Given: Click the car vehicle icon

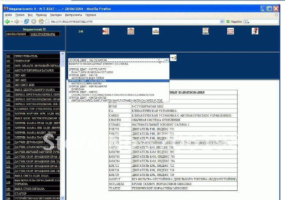Looking at the screenshot, I should 156,31.
